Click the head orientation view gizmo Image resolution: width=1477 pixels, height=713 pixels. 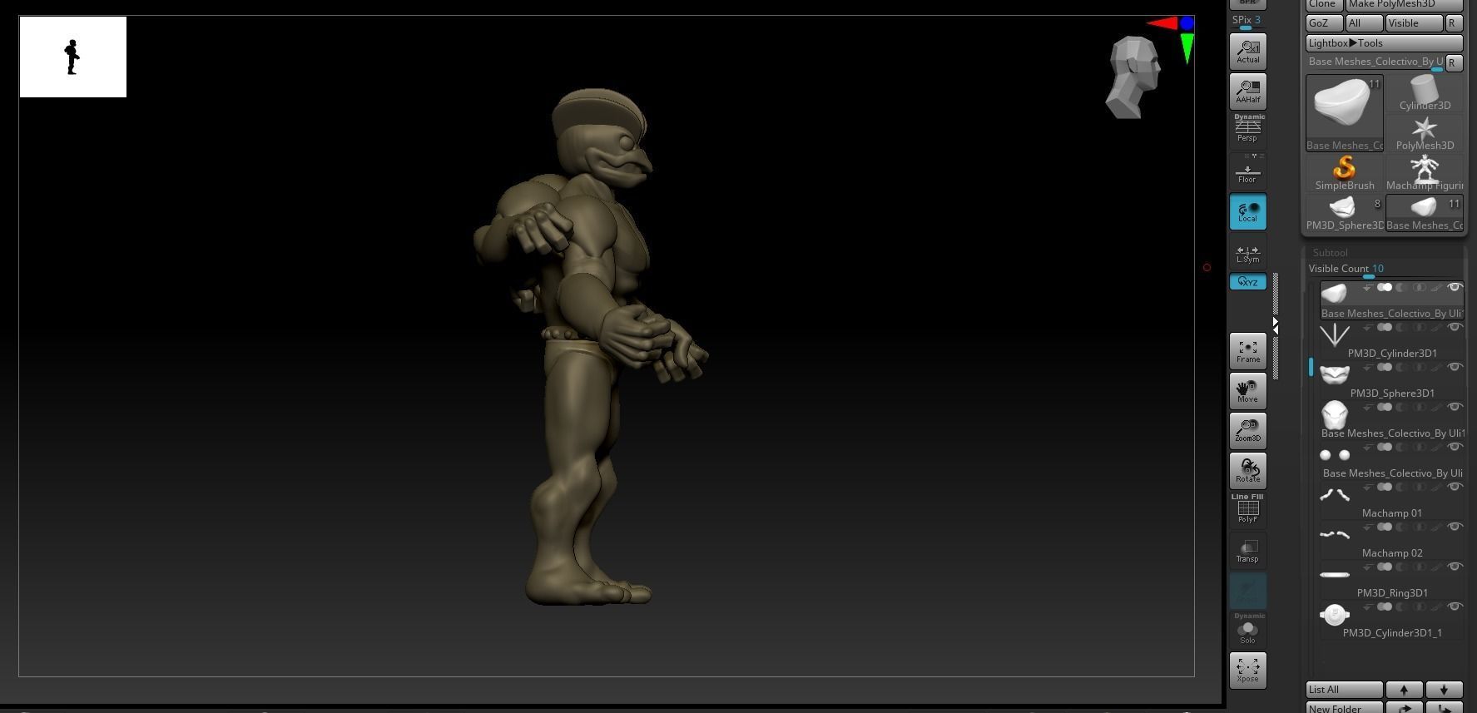1133,77
